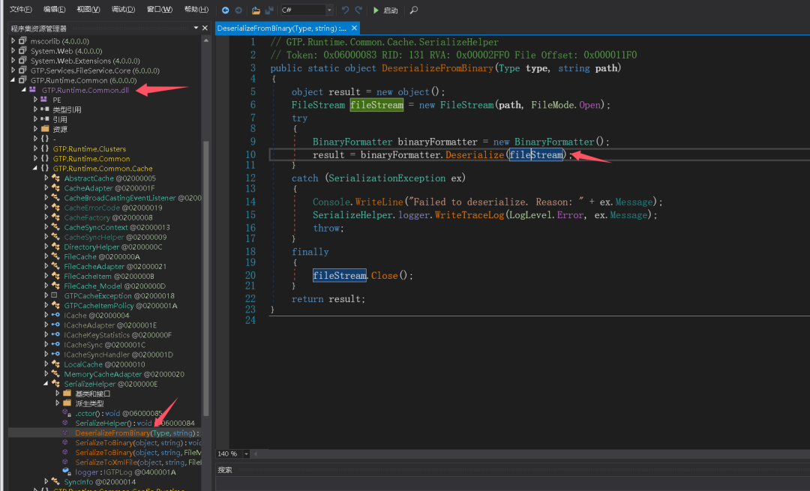Select the 派生类型 folder
This screenshot has width=810, height=491.
point(89,404)
